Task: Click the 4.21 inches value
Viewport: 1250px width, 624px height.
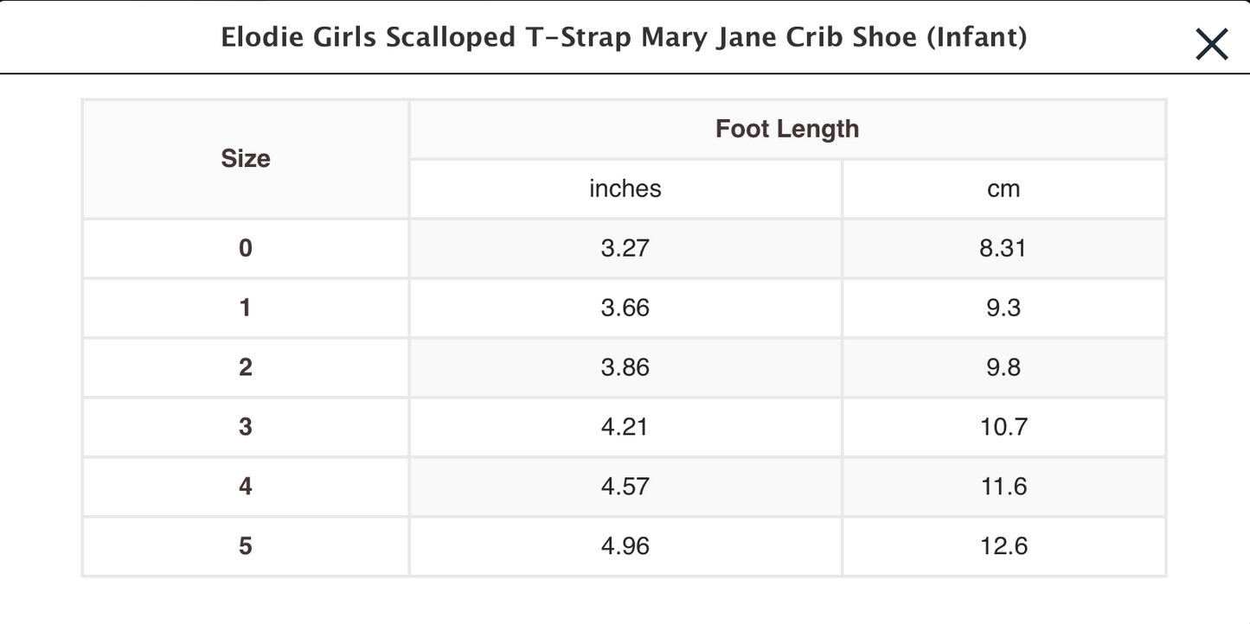Action: click(625, 427)
